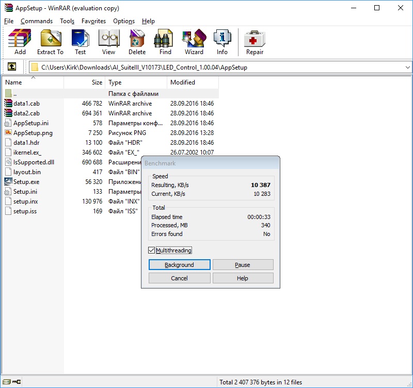Click the 694 361 size value
This screenshot has height=388, width=413.
[92, 113]
